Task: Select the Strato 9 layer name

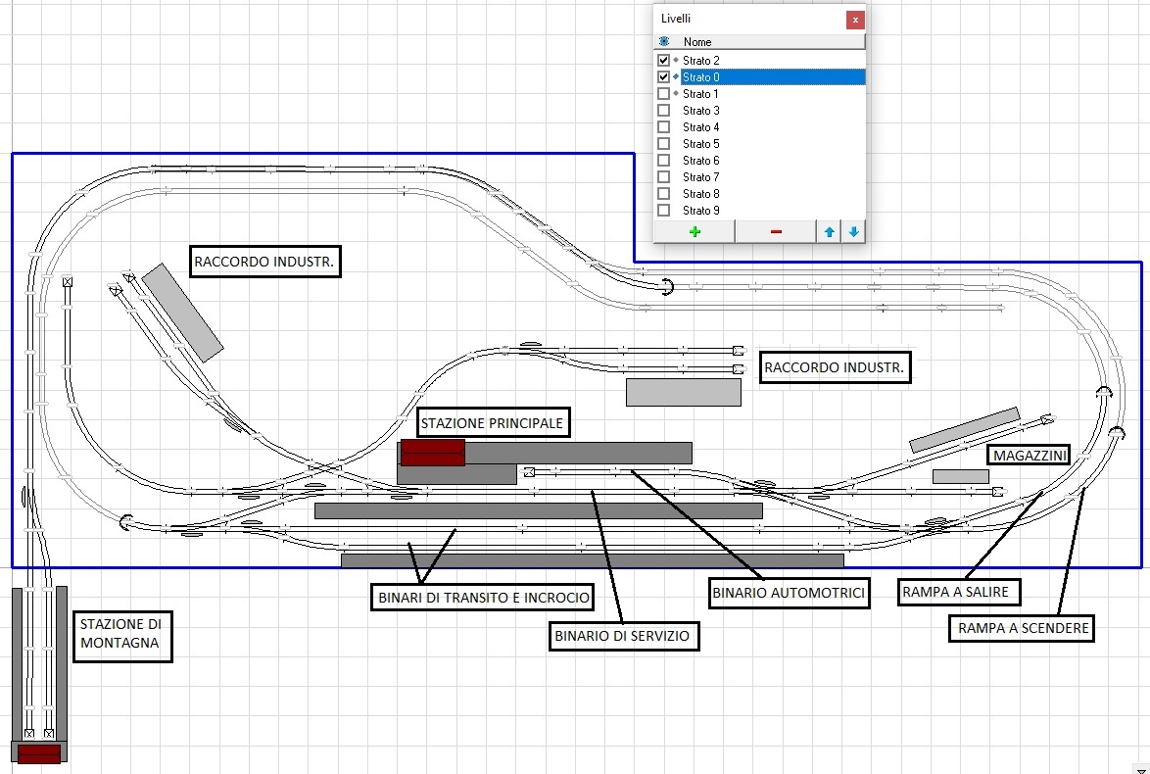Action: coord(701,211)
